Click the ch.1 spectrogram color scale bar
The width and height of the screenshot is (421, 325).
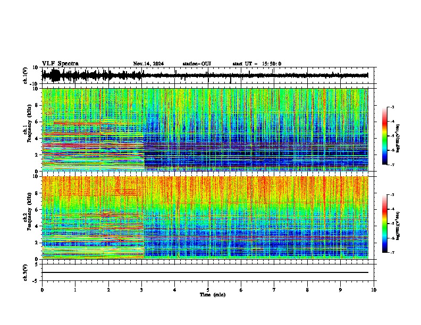pyautogui.click(x=385, y=136)
